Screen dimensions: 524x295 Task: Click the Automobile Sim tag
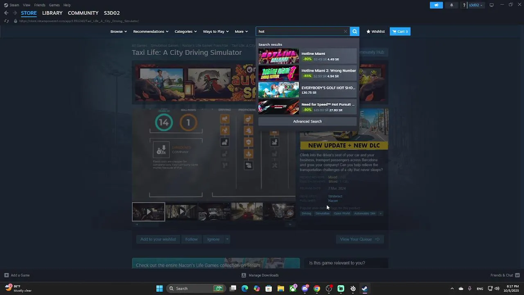365,213
